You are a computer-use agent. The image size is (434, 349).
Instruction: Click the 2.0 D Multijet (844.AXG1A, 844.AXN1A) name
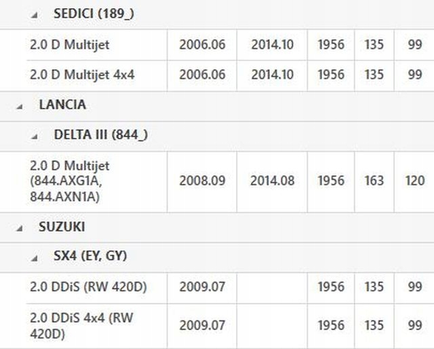point(70,181)
